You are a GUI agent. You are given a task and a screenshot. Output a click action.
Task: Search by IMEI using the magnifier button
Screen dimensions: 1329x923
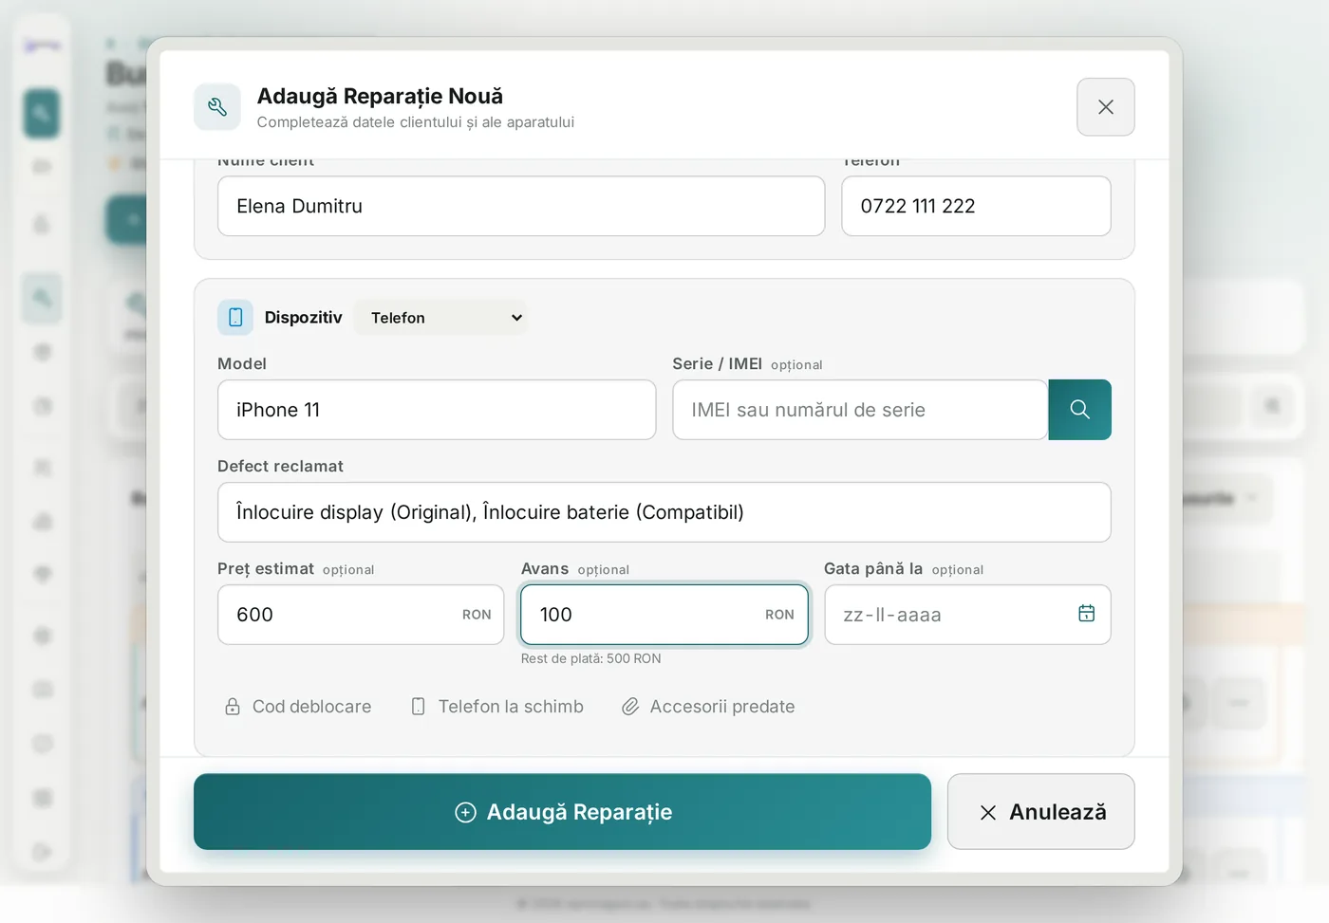click(1079, 410)
